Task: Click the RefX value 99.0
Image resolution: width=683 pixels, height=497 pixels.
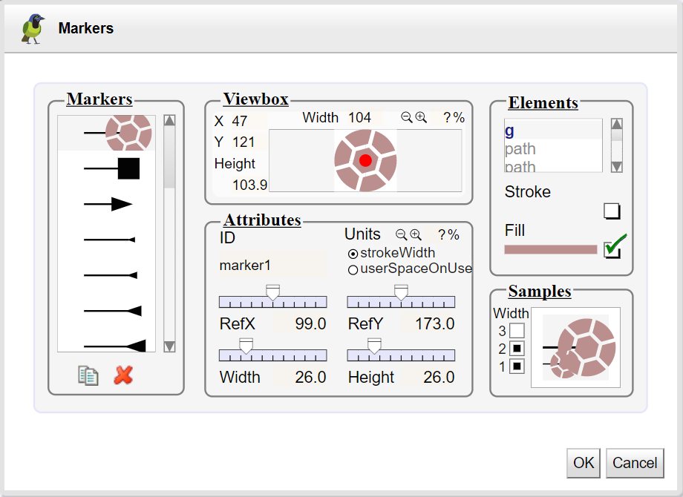Action: click(301, 323)
